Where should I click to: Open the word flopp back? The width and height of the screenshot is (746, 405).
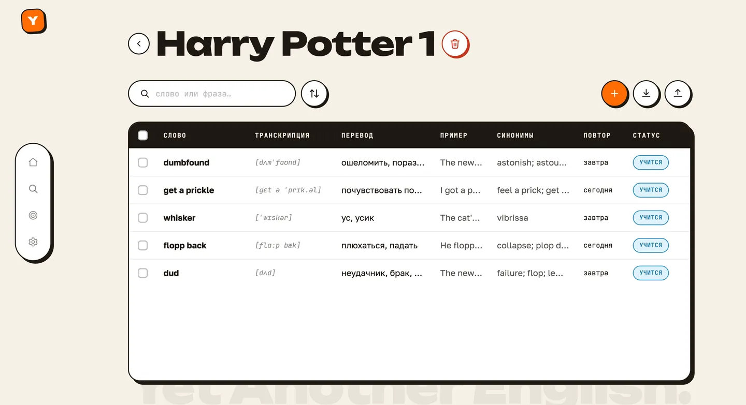(185, 246)
